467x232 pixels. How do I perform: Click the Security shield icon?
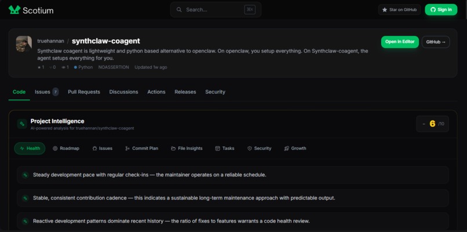[x=250, y=149]
